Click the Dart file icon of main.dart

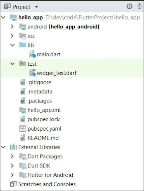[33, 54]
